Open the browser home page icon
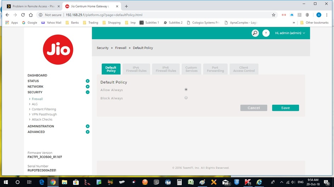 click(31, 15)
